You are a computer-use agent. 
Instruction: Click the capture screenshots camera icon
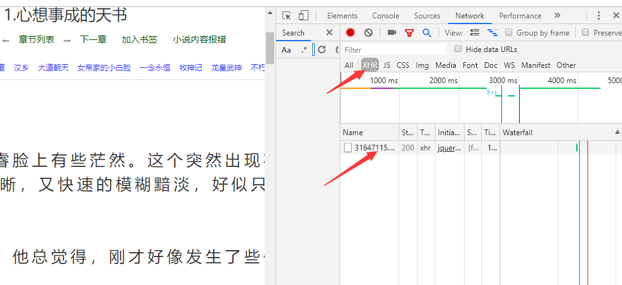pyautogui.click(x=392, y=32)
